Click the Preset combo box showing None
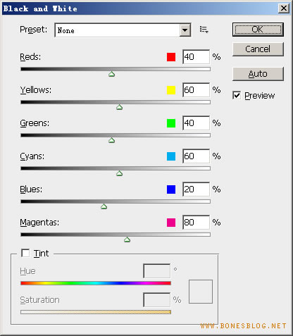The width and height of the screenshot is (293, 336). click(x=123, y=30)
